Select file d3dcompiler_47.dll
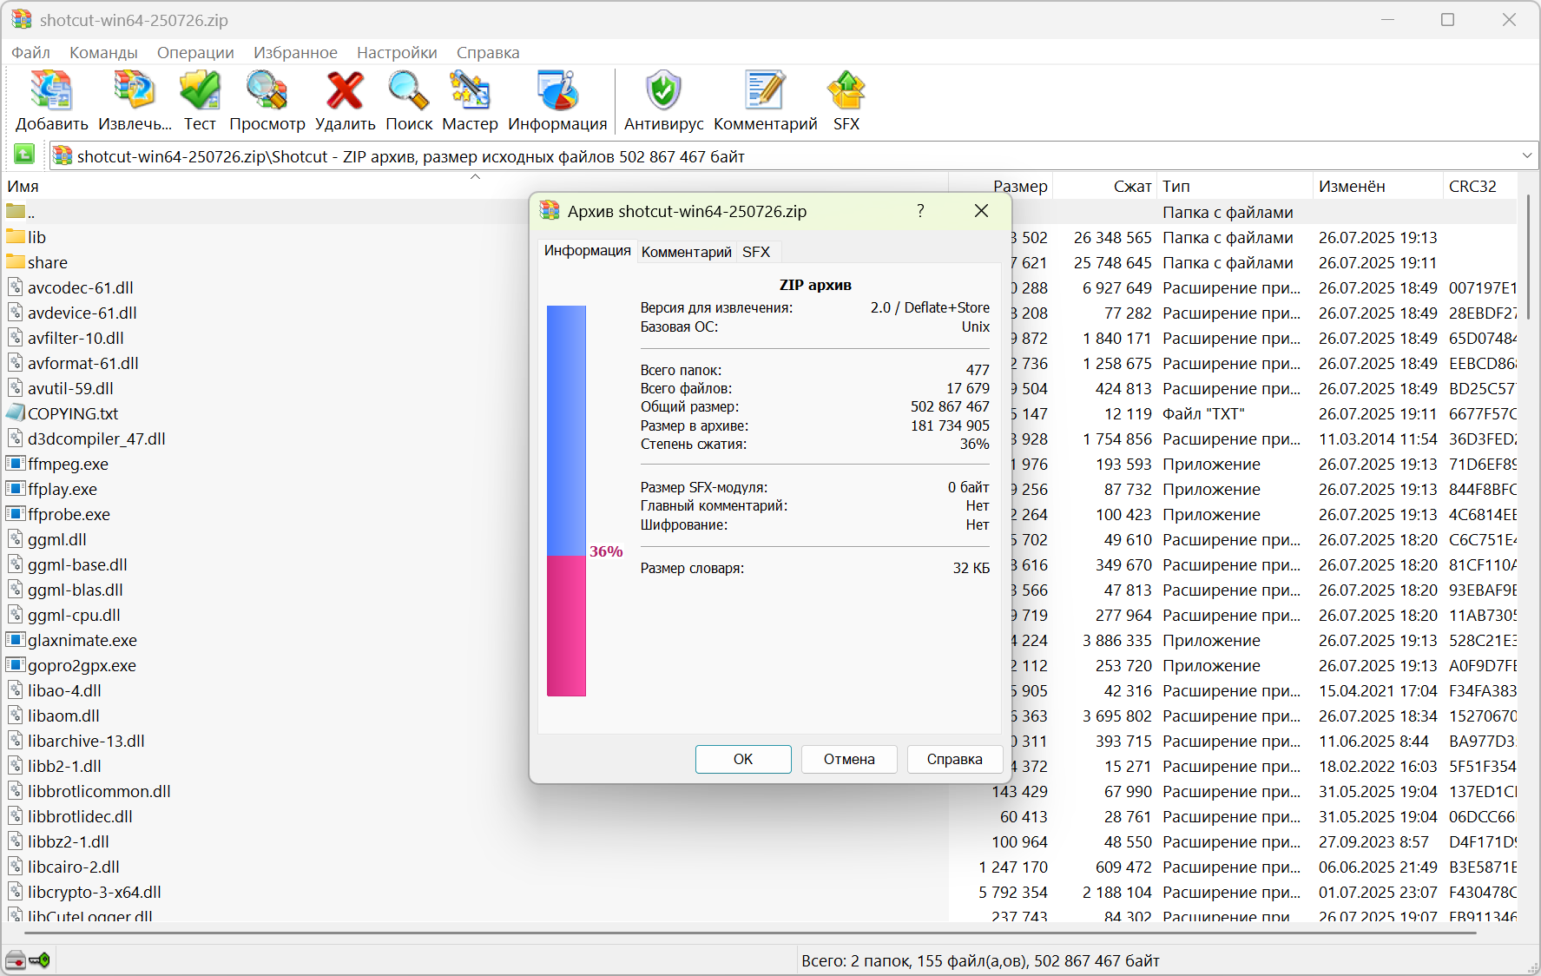This screenshot has width=1541, height=976. (x=96, y=439)
